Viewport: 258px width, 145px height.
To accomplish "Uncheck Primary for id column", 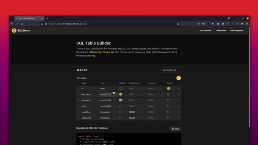I will pos(168,89).
